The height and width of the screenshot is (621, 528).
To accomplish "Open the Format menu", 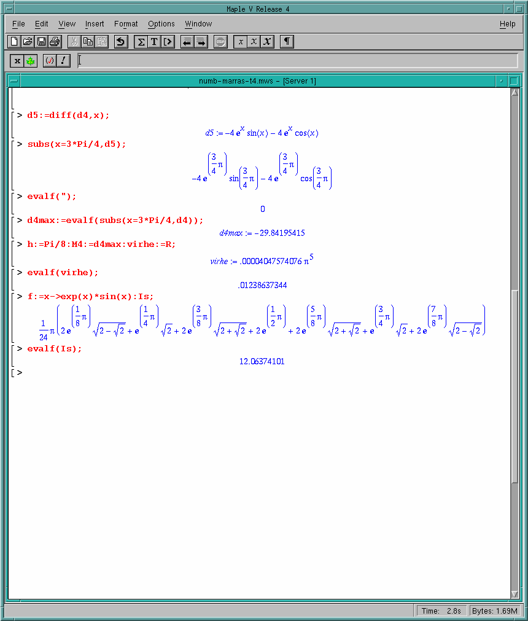I will pyautogui.click(x=126, y=24).
